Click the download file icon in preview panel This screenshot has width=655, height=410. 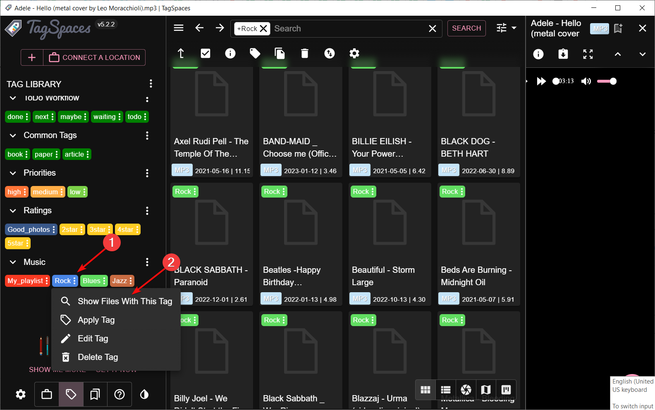point(563,54)
